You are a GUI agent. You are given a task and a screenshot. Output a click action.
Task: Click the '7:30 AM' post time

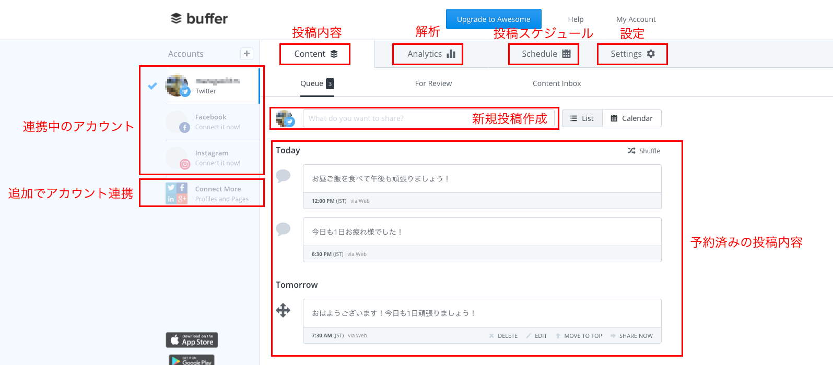pos(322,335)
